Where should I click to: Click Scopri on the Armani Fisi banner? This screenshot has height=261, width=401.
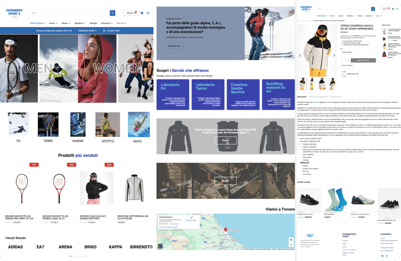(225, 140)
